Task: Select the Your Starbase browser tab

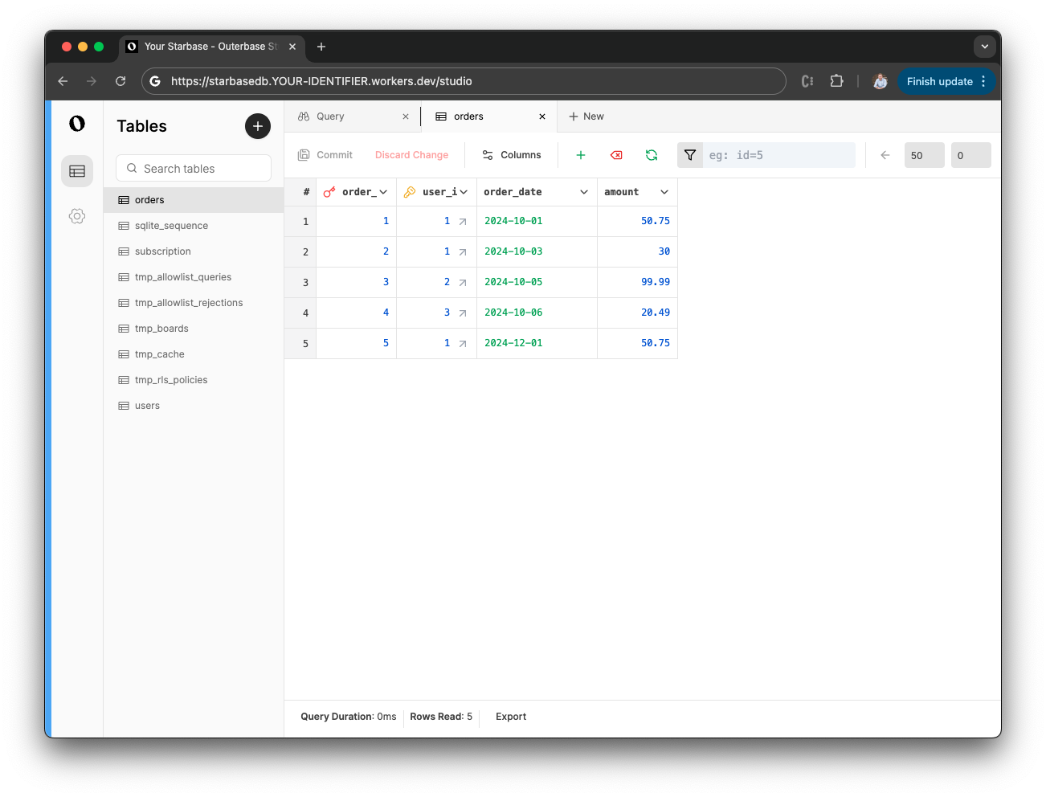Action: point(212,47)
